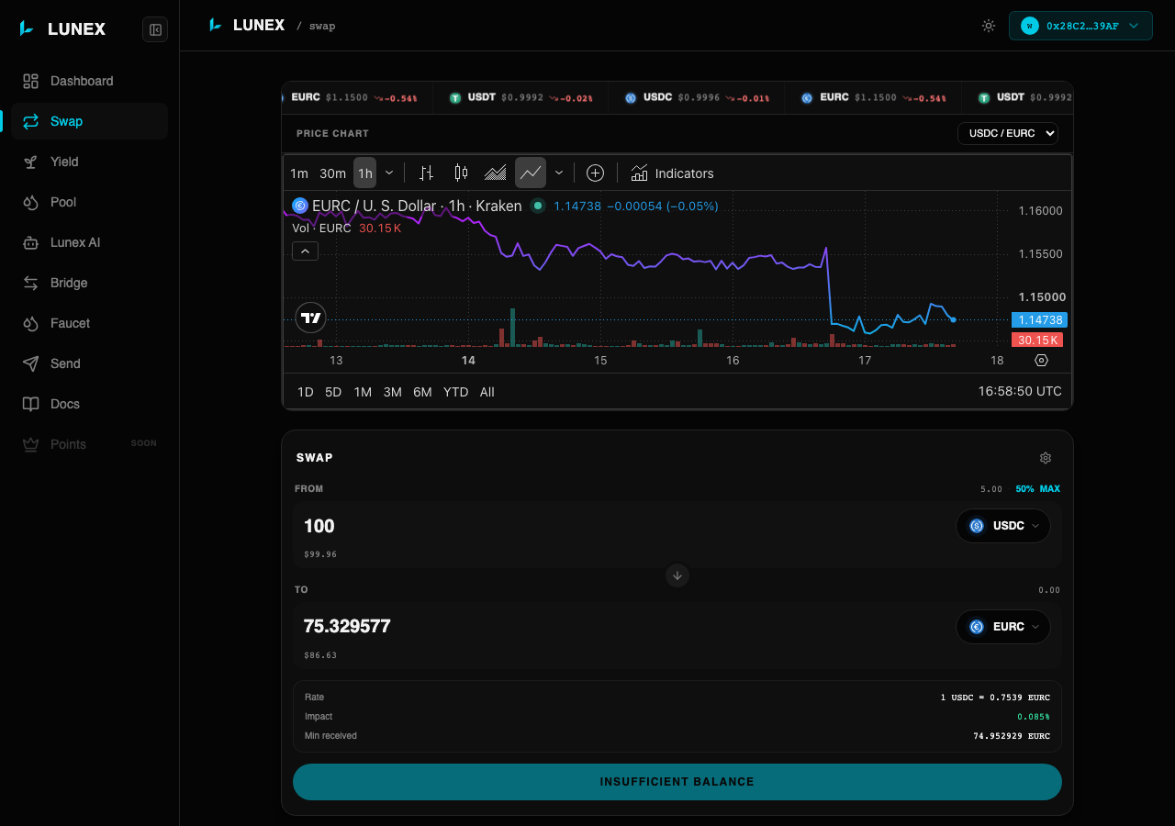The image size is (1175, 826).
Task: Click the TradingView logo on the chart
Action: (x=311, y=318)
